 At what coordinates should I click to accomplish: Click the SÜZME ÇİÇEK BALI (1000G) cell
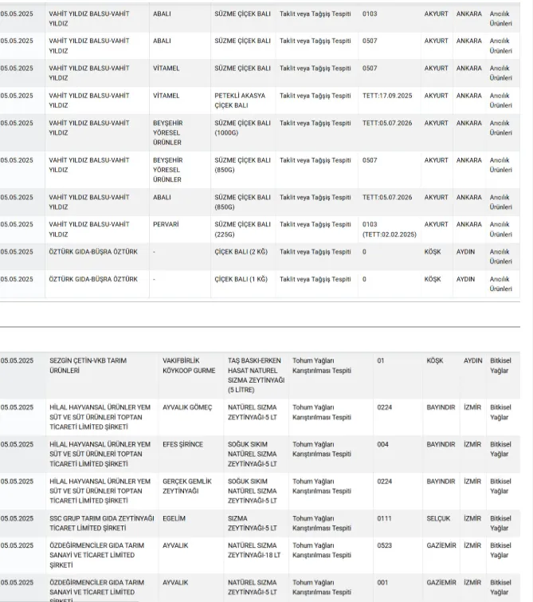coord(242,128)
